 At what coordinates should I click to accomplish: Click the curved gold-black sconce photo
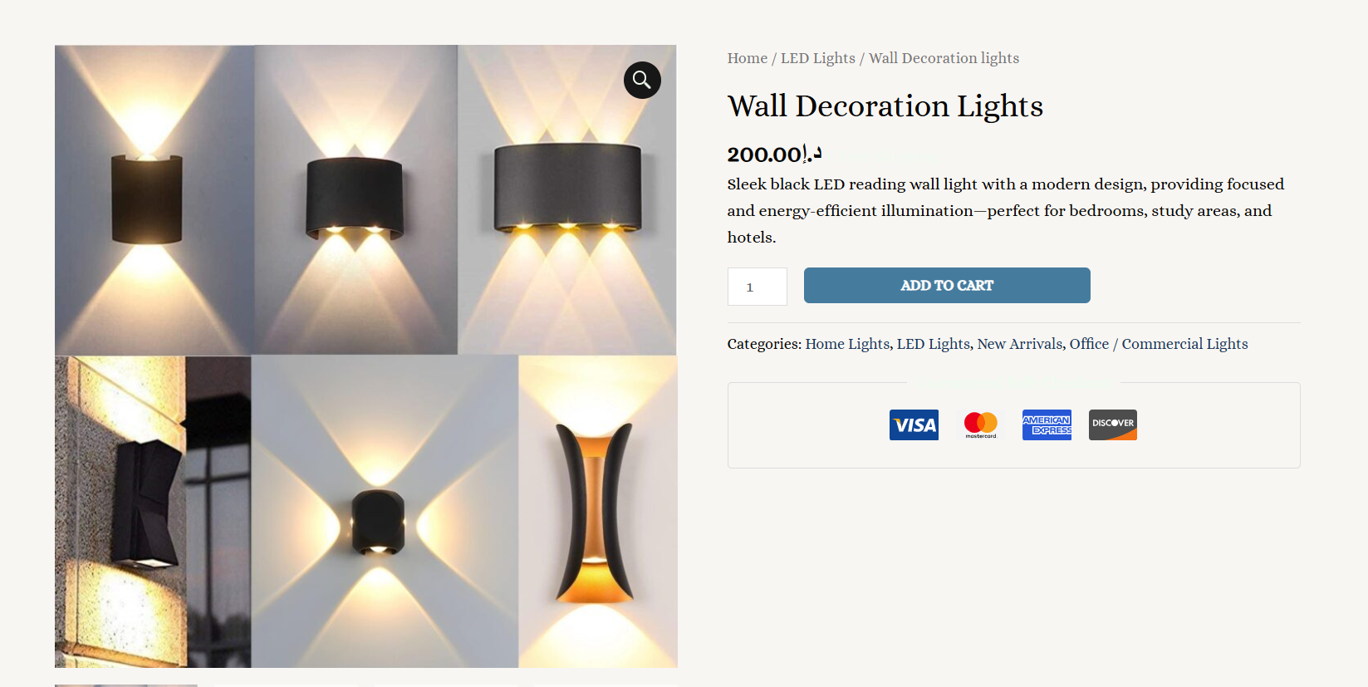(597, 511)
